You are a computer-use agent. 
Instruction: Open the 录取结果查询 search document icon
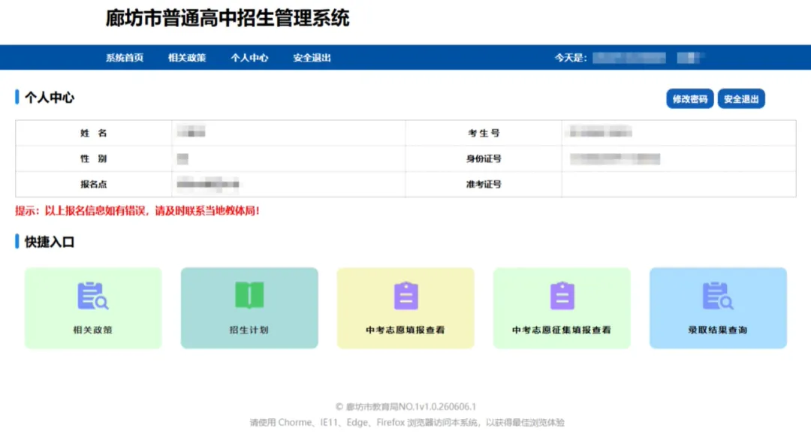point(718,295)
